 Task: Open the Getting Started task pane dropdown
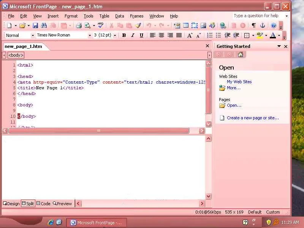coord(279,46)
